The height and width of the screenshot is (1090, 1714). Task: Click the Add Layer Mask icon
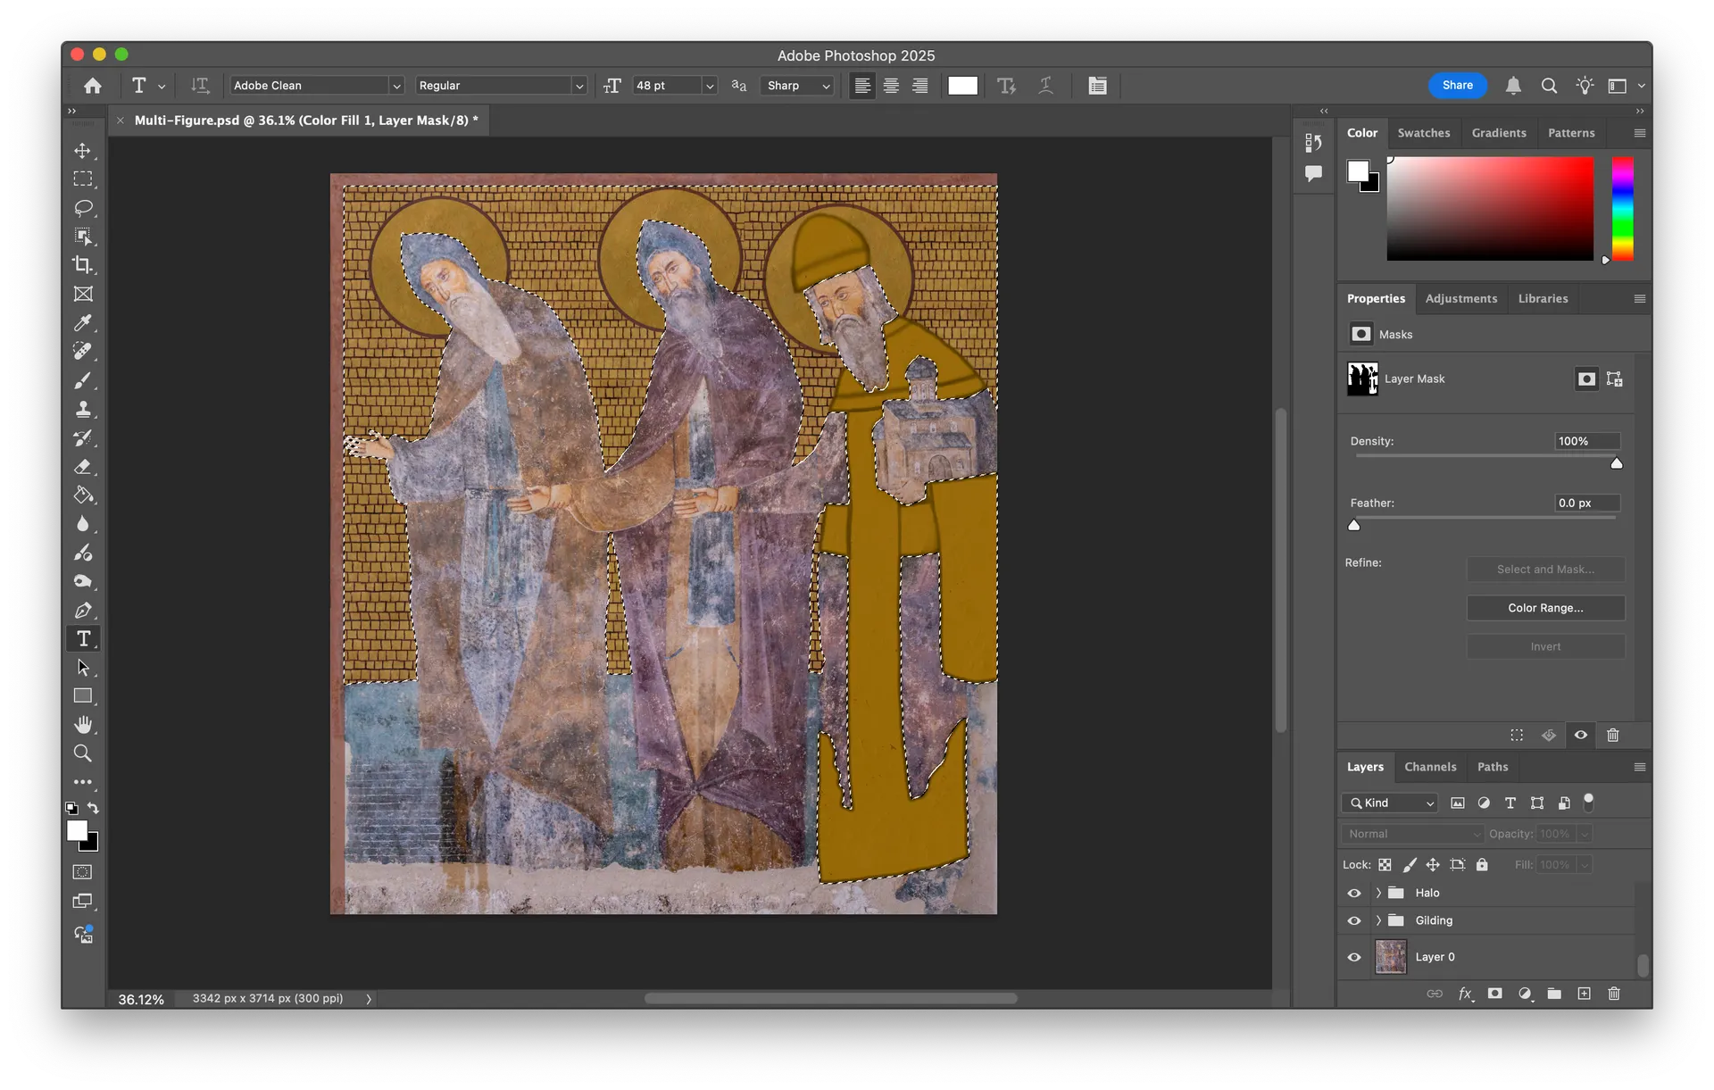tap(1494, 994)
